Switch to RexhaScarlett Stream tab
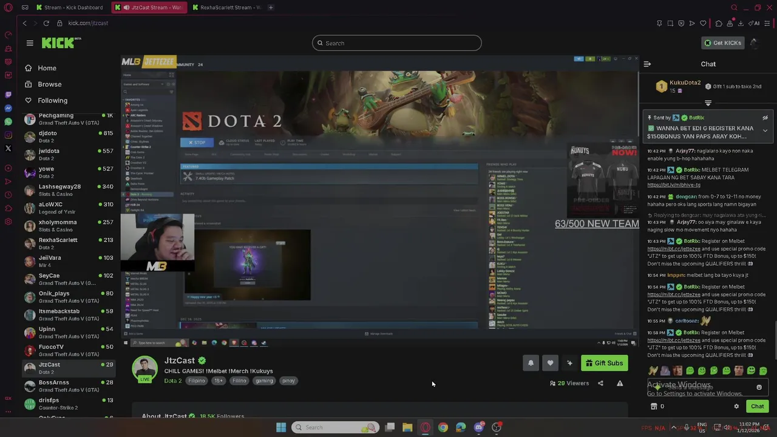Viewport: 777px width, 437px height. [x=226, y=7]
